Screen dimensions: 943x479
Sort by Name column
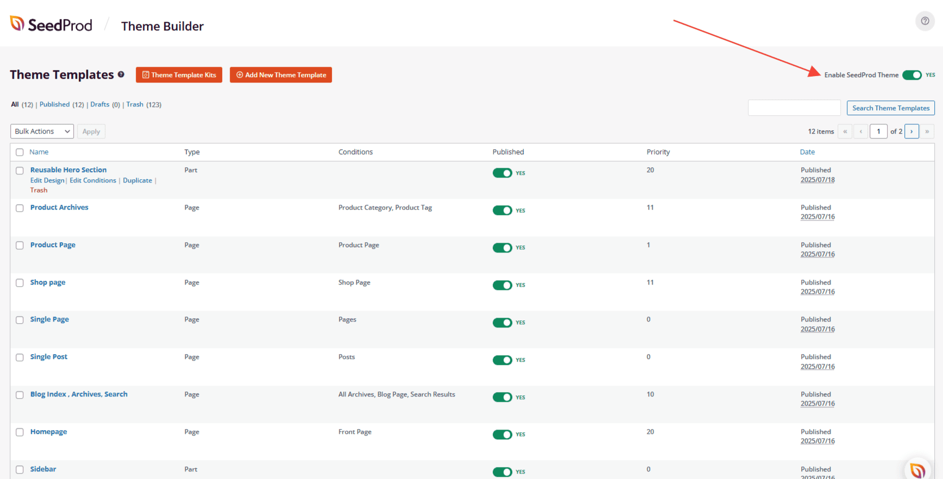[x=39, y=152]
